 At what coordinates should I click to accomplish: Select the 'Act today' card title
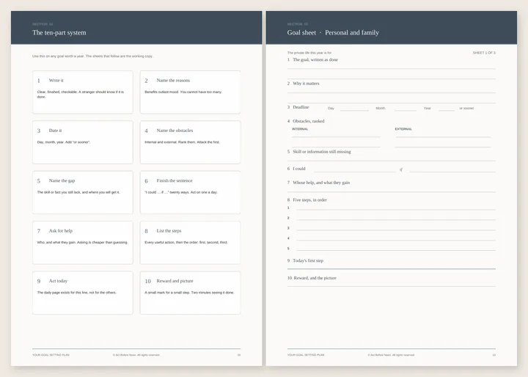tap(58, 281)
